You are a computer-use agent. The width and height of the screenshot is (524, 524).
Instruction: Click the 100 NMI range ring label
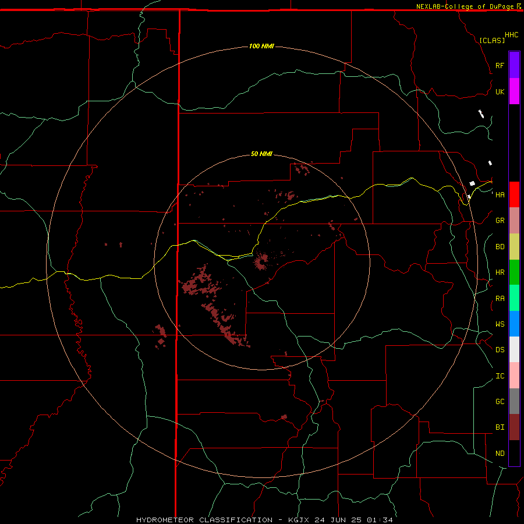(261, 46)
